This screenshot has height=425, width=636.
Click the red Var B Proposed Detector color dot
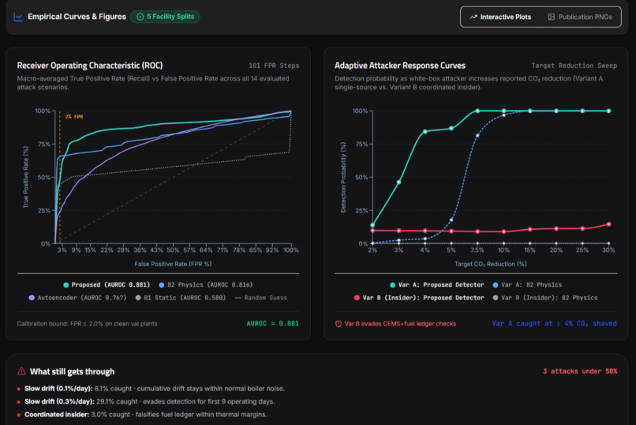click(357, 298)
